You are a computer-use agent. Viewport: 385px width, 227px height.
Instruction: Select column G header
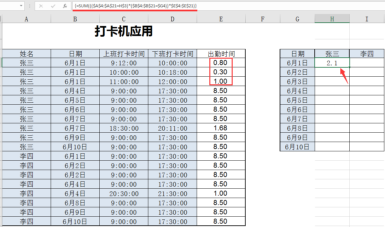(297, 19)
